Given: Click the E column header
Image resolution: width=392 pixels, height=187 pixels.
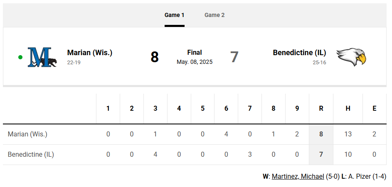Looking at the screenshot, I should (x=374, y=109).
